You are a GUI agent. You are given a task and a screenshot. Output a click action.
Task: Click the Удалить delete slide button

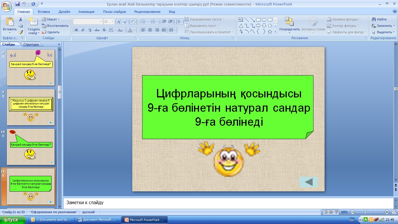(51, 32)
